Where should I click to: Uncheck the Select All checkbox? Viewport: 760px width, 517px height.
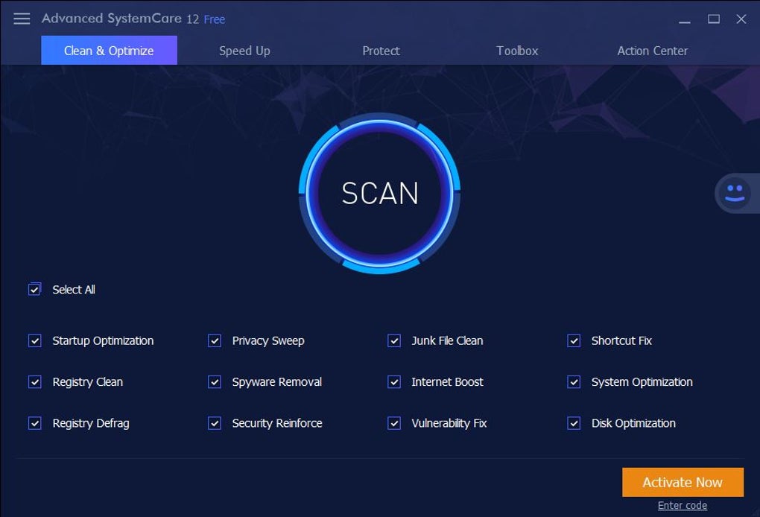pos(34,289)
